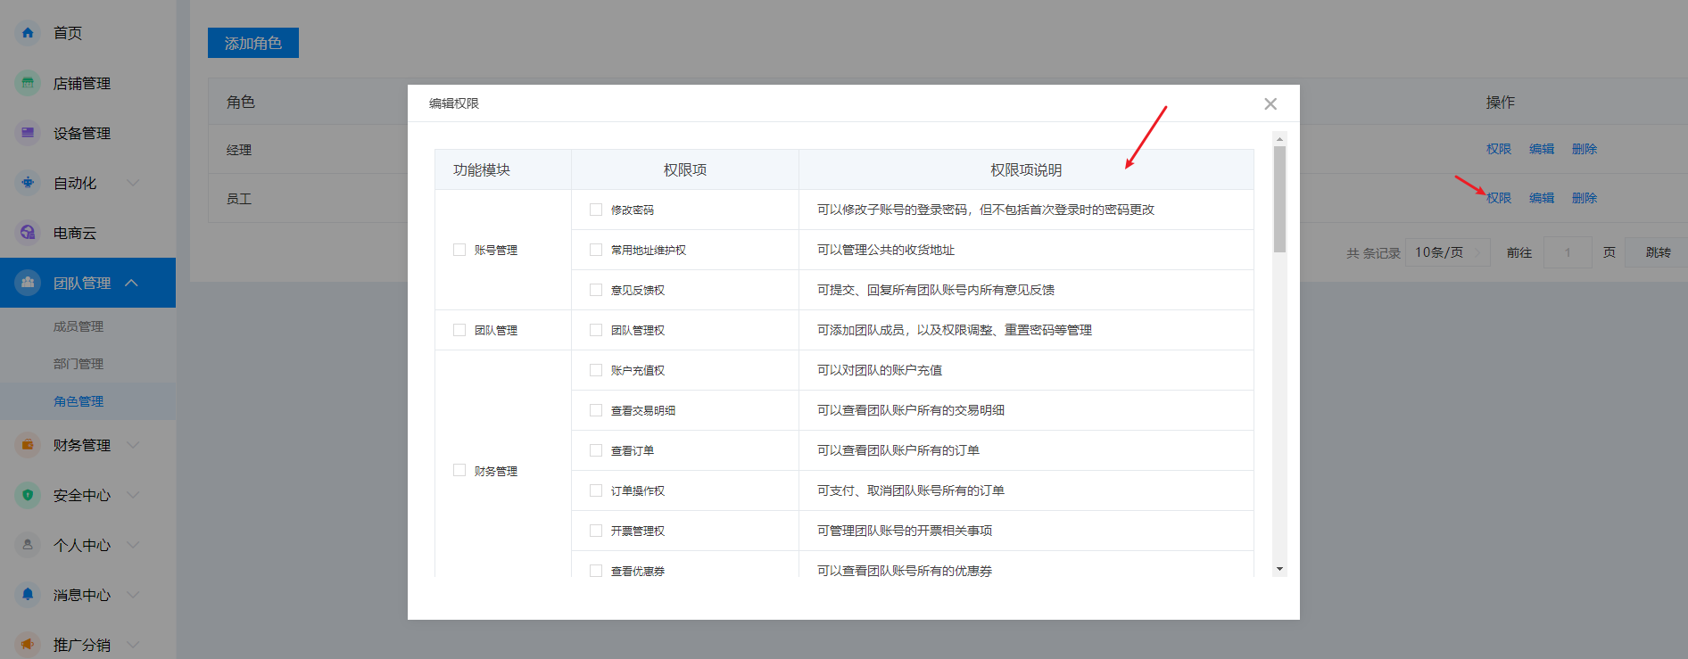Click the wallet icon beside 财务管理

click(28, 445)
